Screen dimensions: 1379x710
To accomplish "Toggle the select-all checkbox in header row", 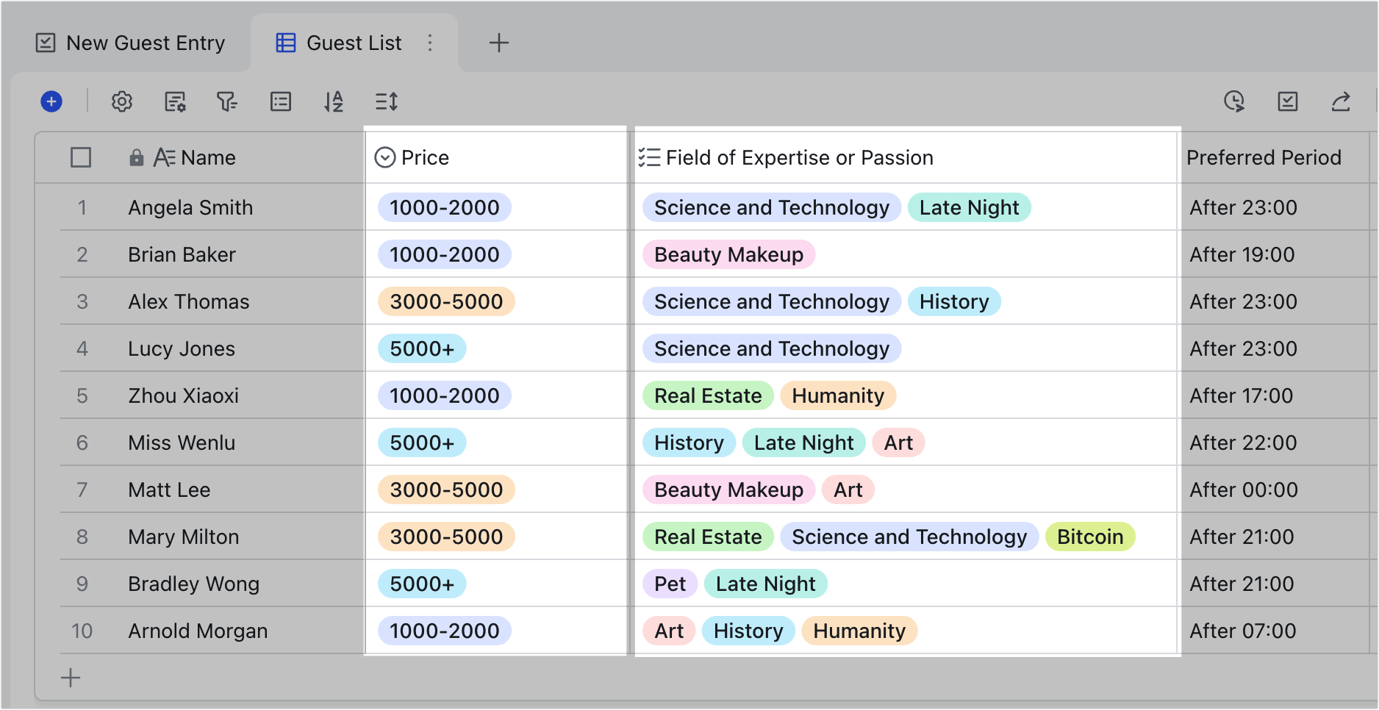I will (x=81, y=157).
